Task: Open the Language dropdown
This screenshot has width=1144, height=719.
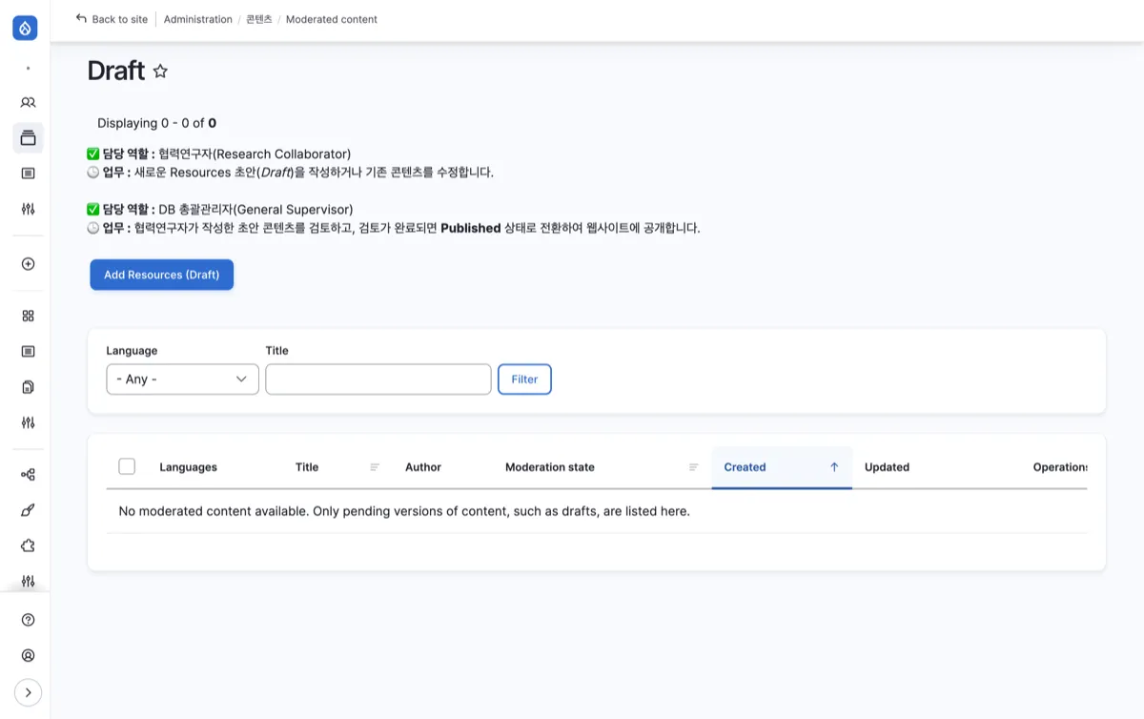Action: click(x=182, y=380)
